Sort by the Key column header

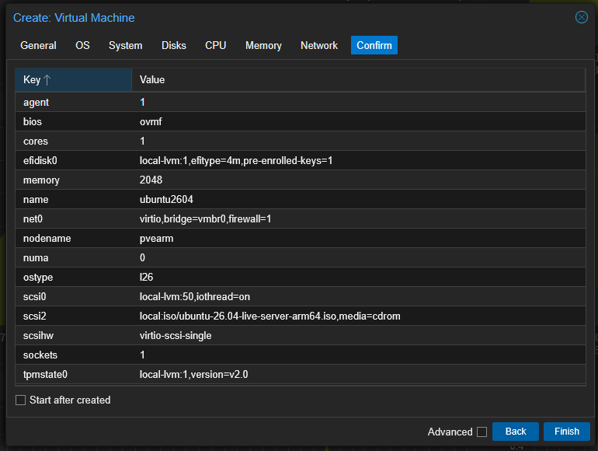click(73, 80)
